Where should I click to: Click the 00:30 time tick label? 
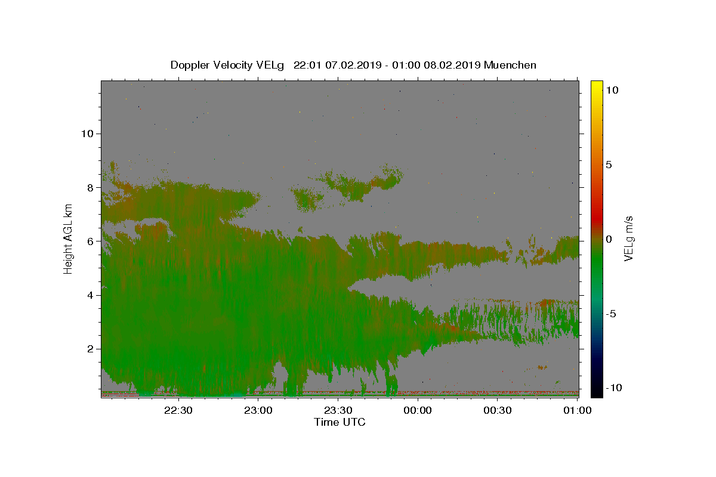pyautogui.click(x=497, y=410)
